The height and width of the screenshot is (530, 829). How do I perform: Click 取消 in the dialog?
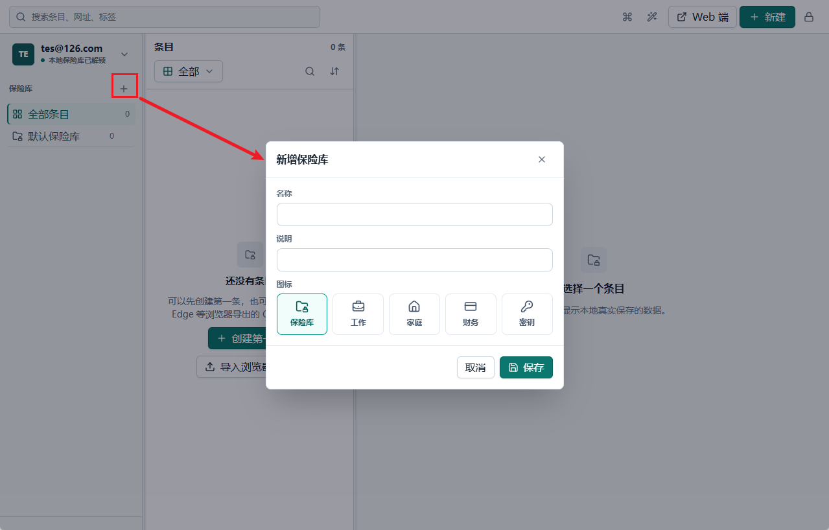pyautogui.click(x=476, y=367)
